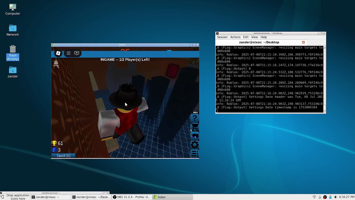Screen dimensions: 355x200
Task: Switch to Sober taskbar entry
Action: click(x=173, y=197)
